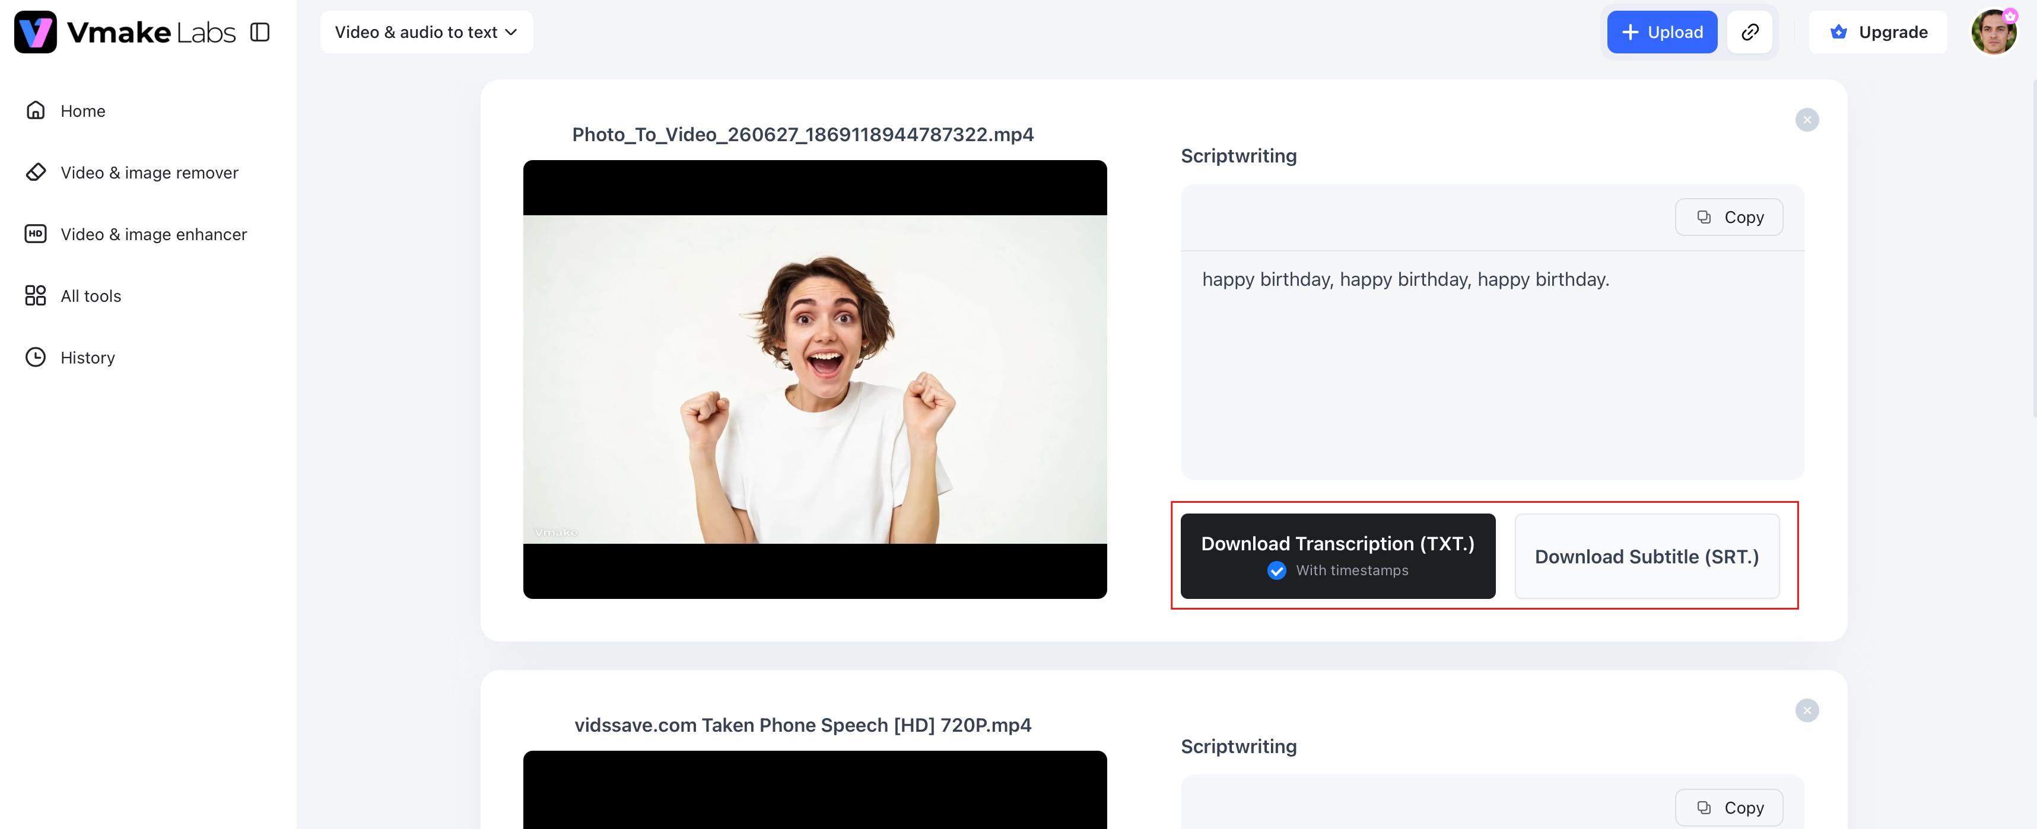Copy the happy birthday script text

(x=1728, y=217)
